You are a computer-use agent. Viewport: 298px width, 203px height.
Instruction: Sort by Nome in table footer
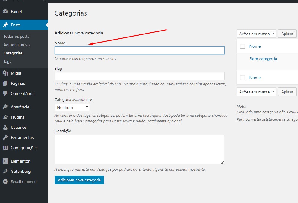tap(255, 78)
